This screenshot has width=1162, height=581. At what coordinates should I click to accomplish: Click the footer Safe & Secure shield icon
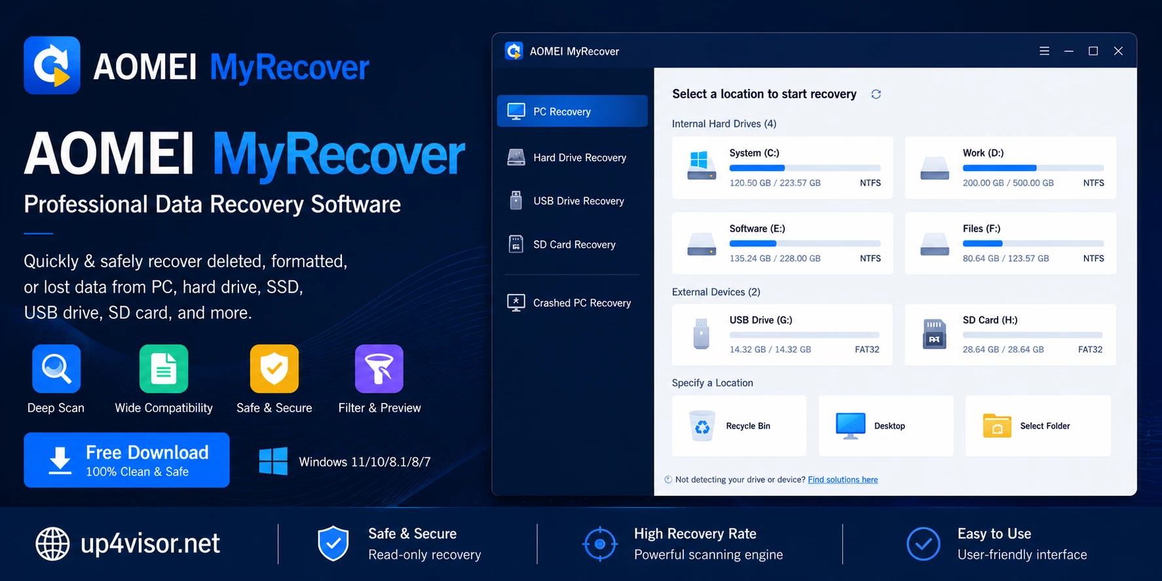(333, 543)
